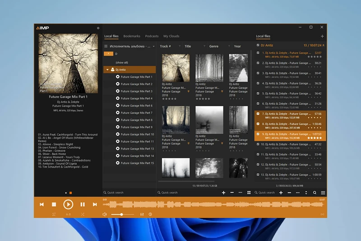361x241 pixels.
Task: Uncheck the DJ Antiz group checkbox
Action: coord(258,45)
